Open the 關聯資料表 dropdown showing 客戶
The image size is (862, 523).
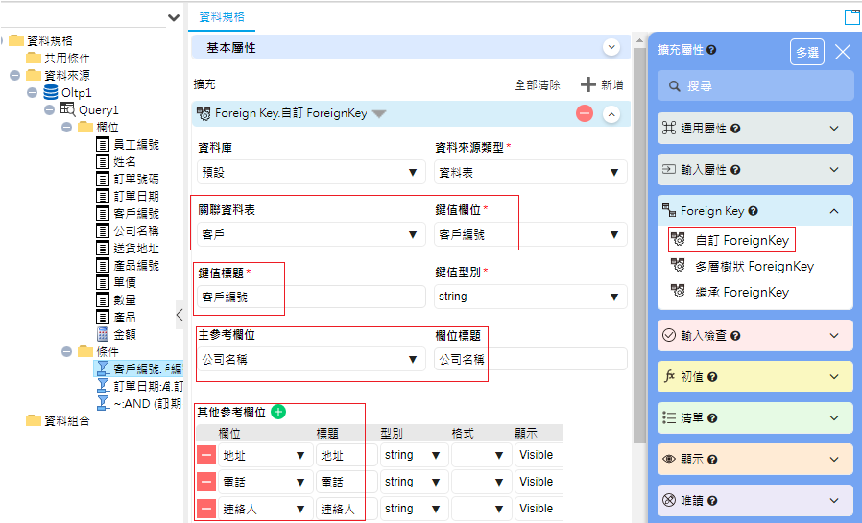(x=311, y=234)
